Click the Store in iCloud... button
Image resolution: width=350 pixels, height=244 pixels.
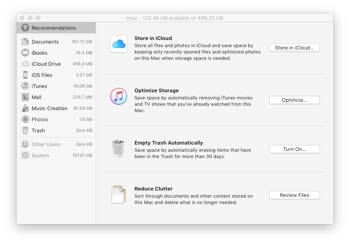(294, 48)
